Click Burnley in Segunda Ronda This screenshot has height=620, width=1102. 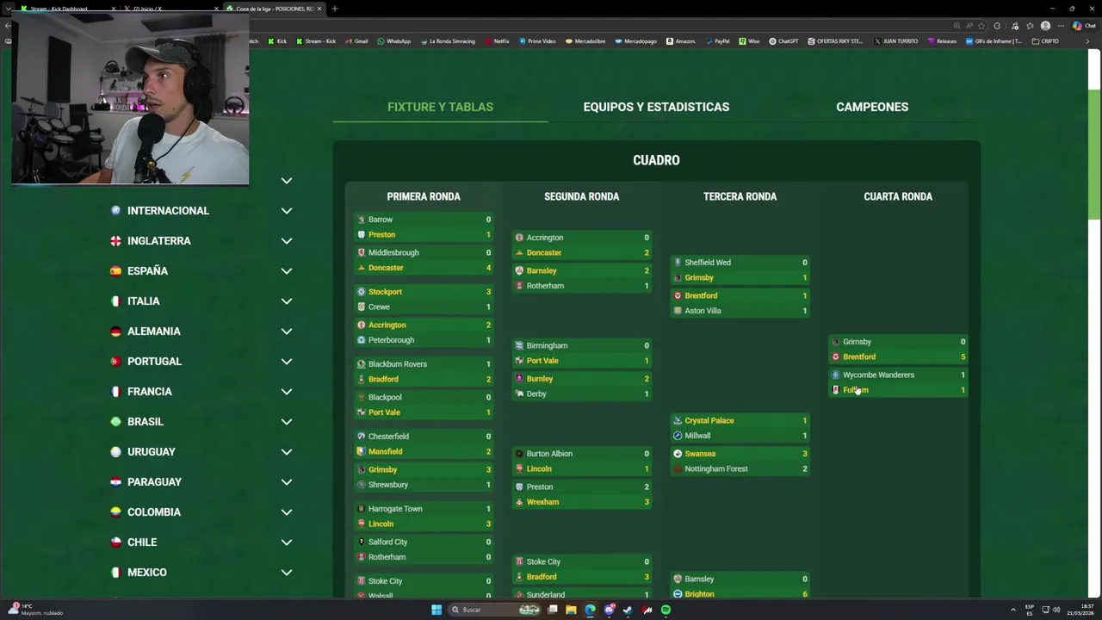pos(540,379)
